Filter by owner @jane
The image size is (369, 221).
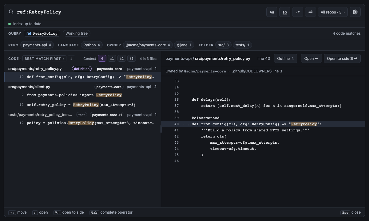pos(184,45)
